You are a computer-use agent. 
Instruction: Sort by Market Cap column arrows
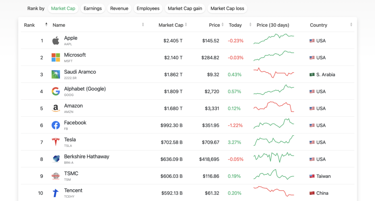[x=186, y=25]
